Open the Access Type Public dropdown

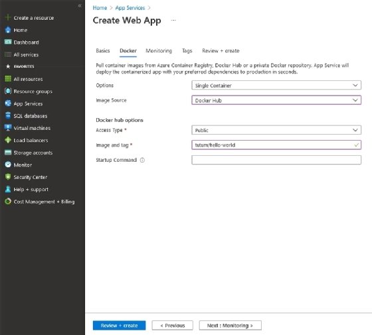[276, 130]
